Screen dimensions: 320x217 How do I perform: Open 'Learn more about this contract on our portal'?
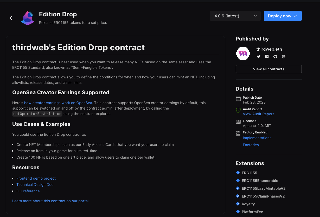click(x=50, y=201)
